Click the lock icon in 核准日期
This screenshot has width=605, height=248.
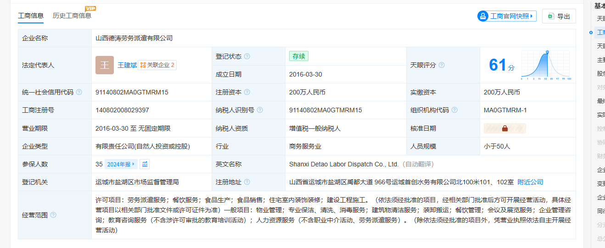[x=505, y=128]
